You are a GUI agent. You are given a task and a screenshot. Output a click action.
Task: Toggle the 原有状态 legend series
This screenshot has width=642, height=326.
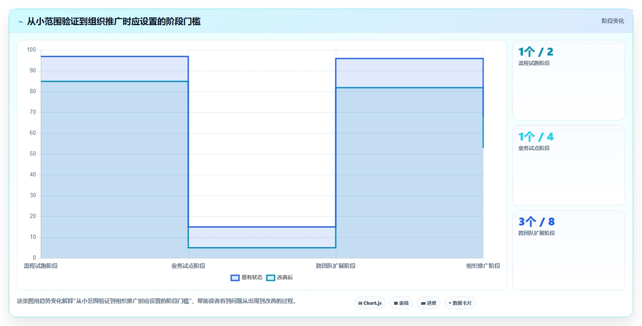click(246, 277)
